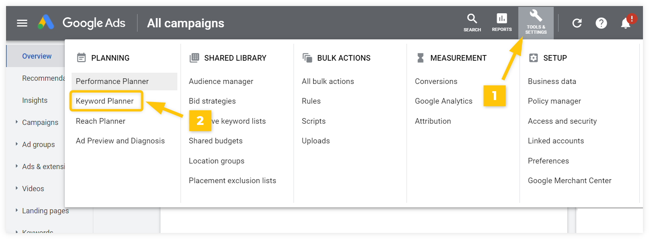Go to the Overview sidebar tab
The height and width of the screenshot is (239, 649).
(x=37, y=56)
